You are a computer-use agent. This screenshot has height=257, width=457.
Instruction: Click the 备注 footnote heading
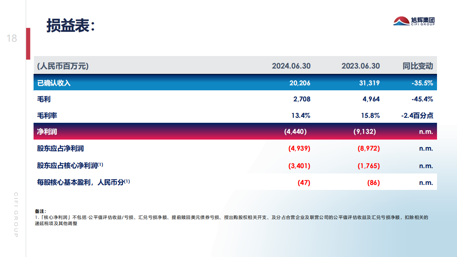point(40,211)
